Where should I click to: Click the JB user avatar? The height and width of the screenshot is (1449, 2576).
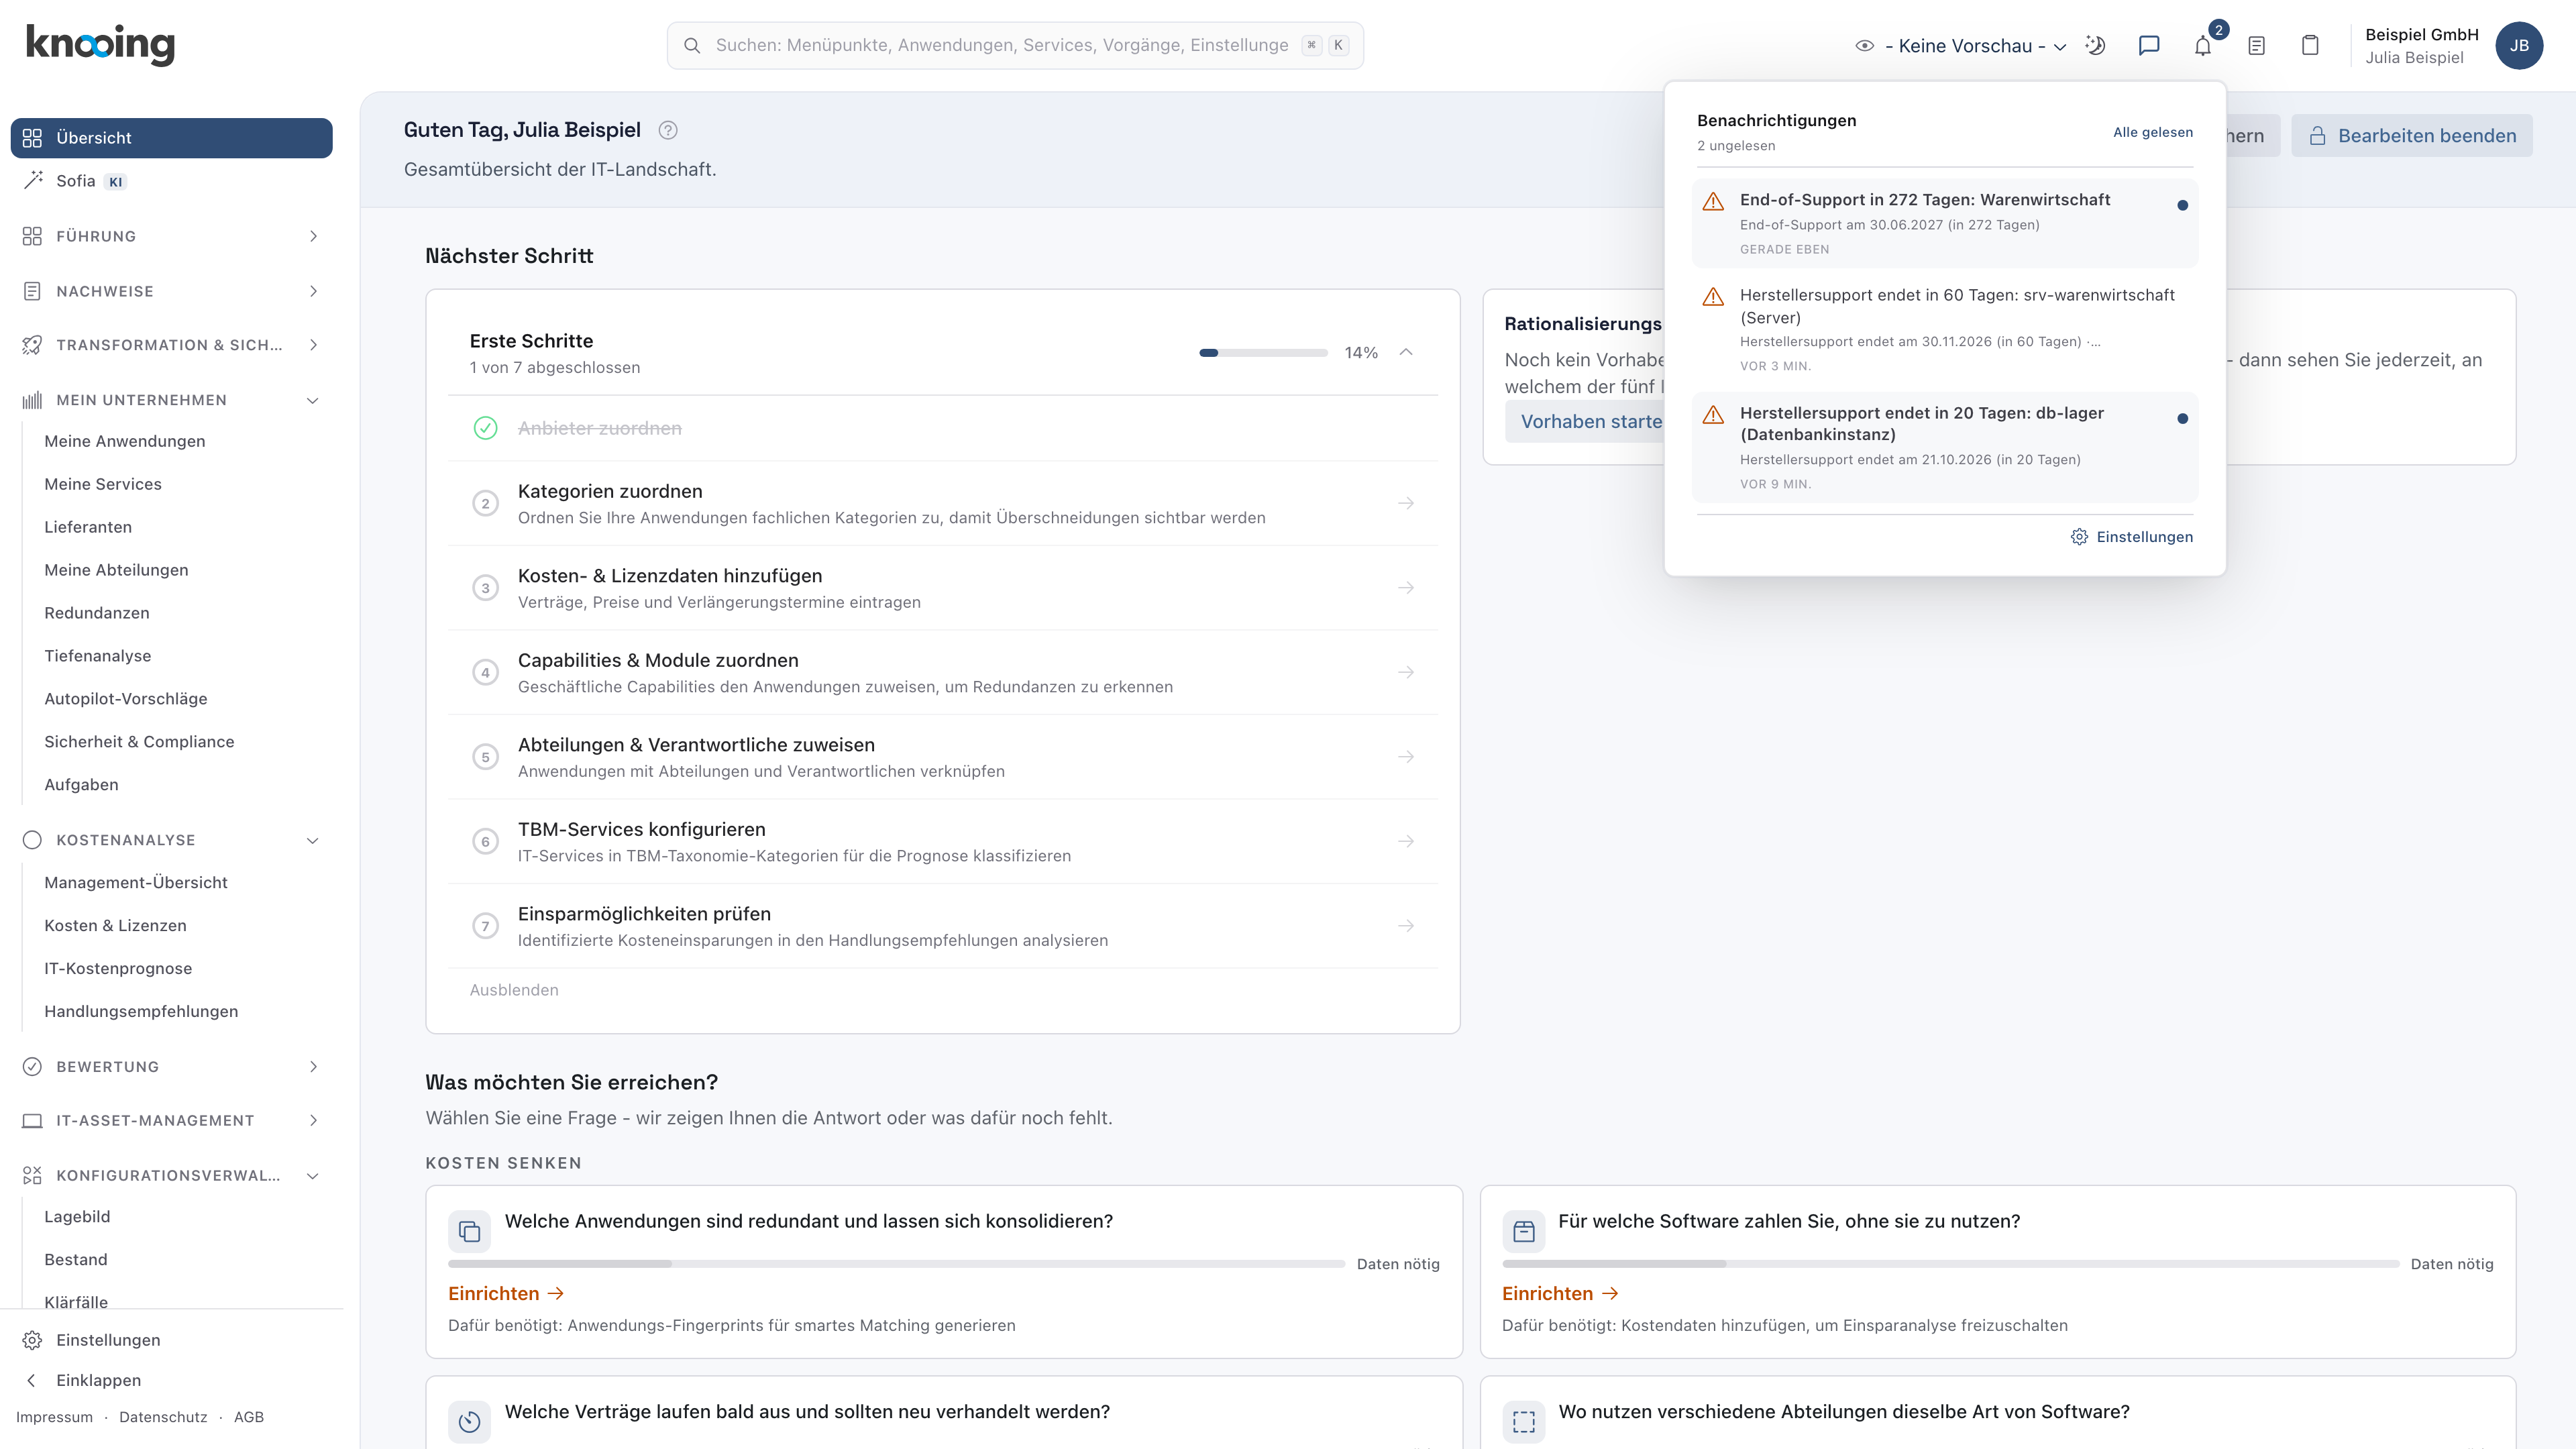click(x=2519, y=45)
